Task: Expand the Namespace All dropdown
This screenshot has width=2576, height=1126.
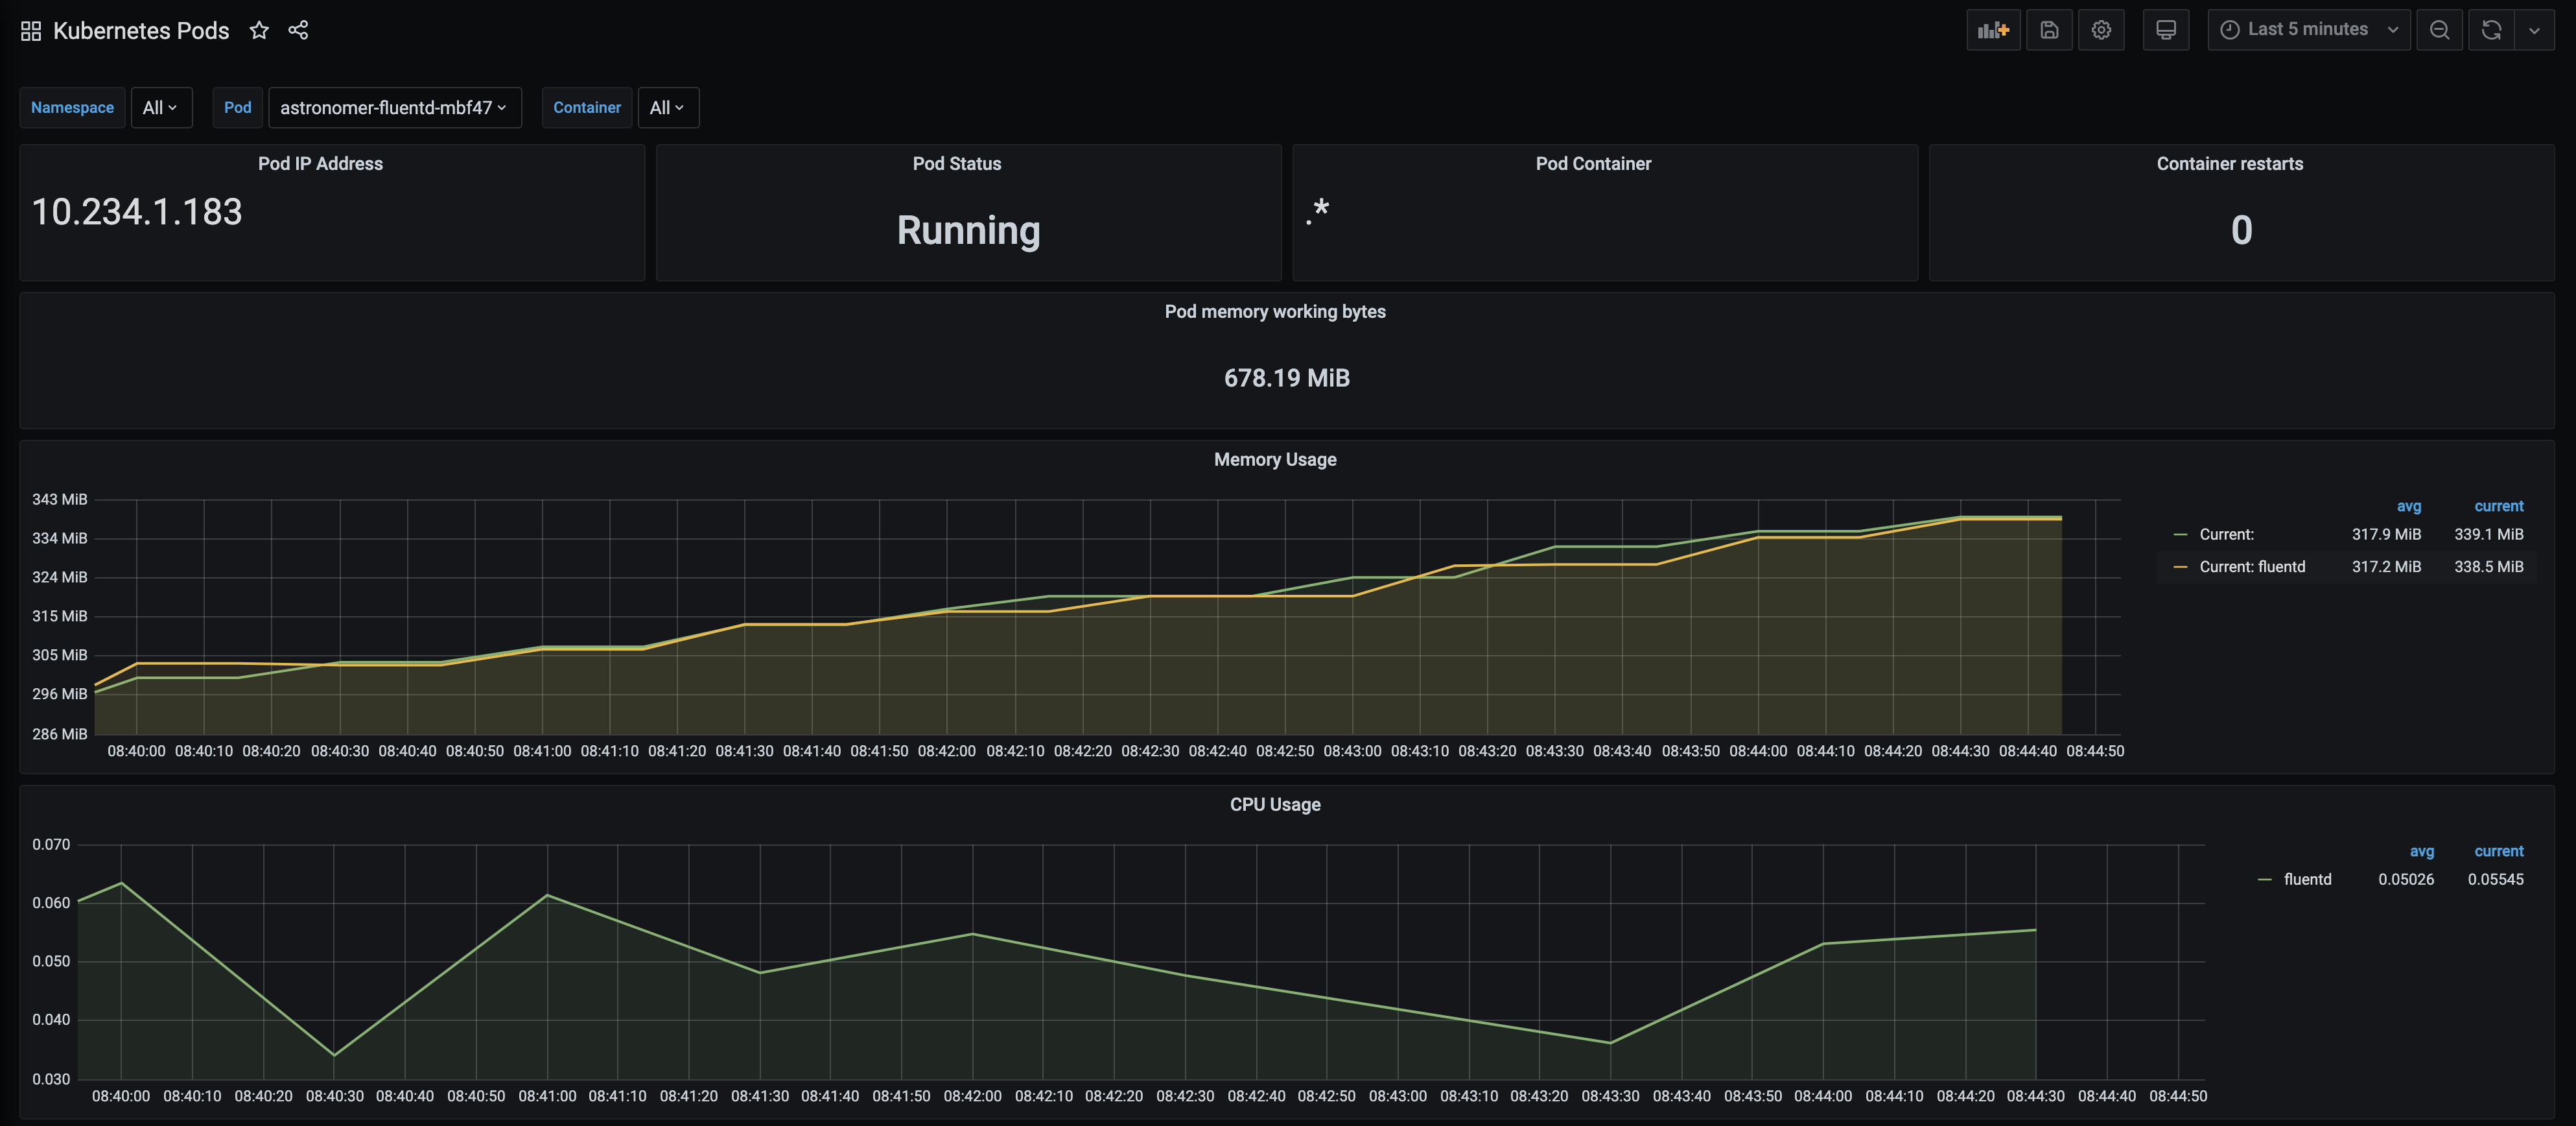Action: tap(161, 107)
